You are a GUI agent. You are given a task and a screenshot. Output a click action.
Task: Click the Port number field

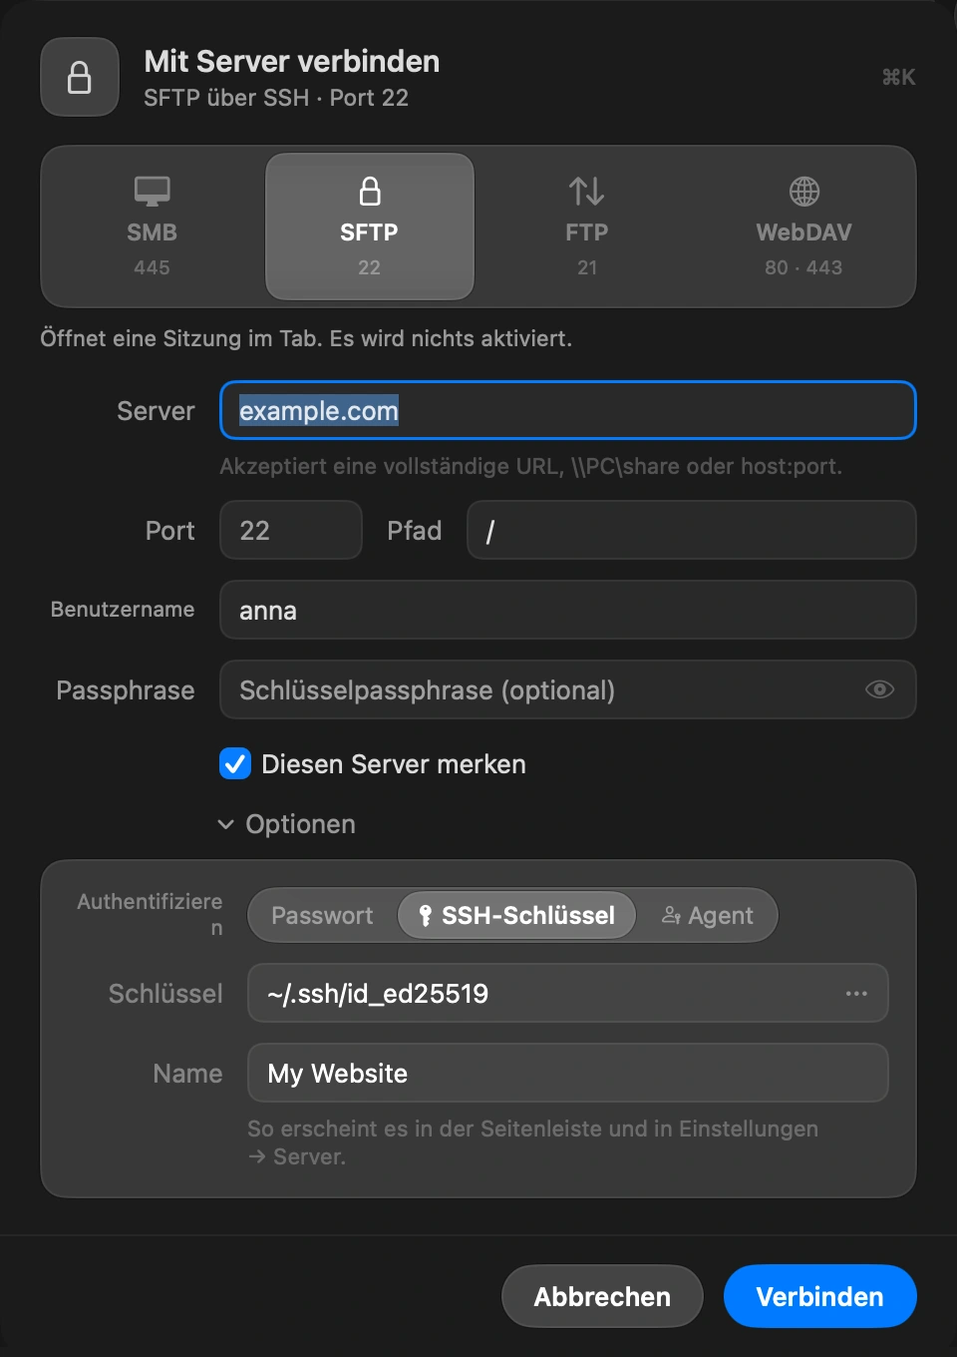[x=290, y=530]
